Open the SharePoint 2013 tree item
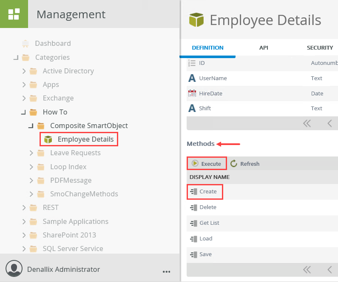338x282 pixels. pos(69,235)
